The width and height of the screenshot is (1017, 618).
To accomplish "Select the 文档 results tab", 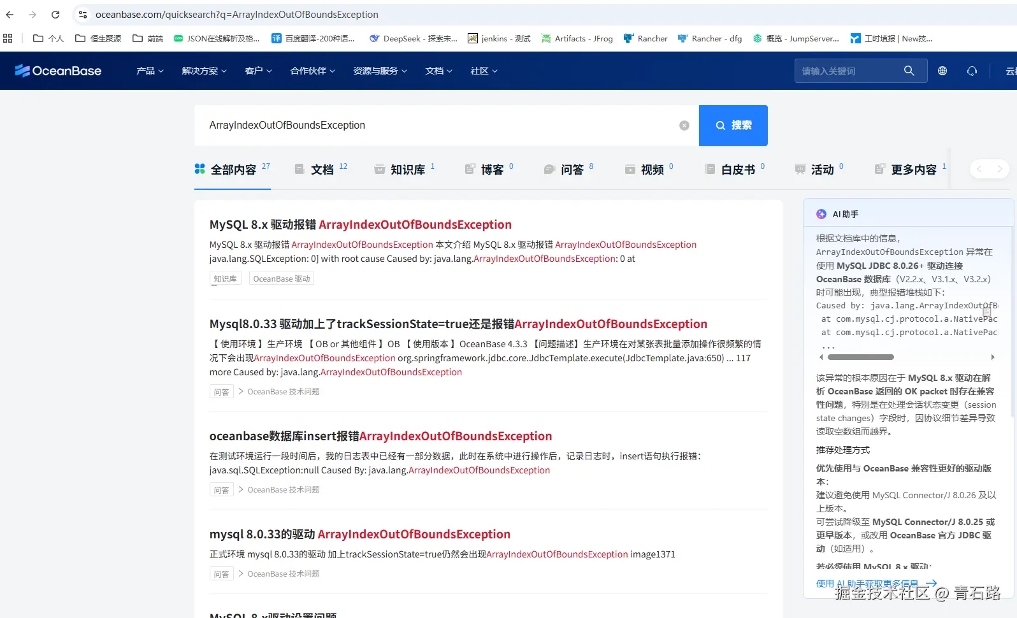I will tap(321, 169).
